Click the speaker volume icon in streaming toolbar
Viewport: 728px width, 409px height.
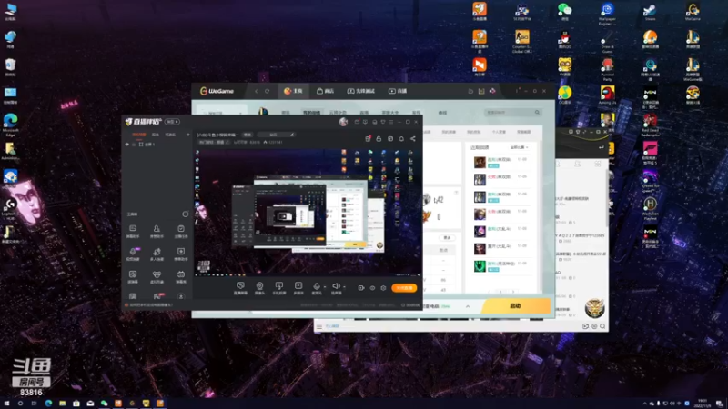[336, 286]
